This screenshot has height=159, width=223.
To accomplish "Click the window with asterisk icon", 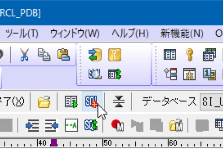I will (190, 74).
